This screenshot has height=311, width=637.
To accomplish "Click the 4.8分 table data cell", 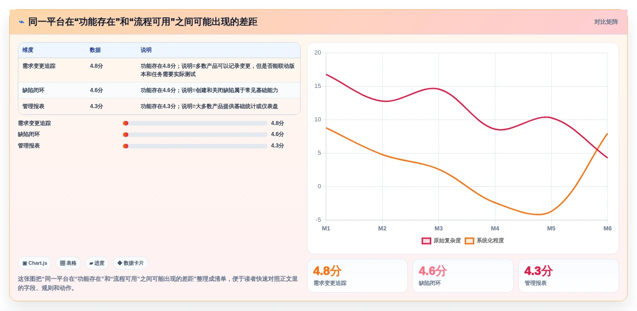I will point(97,66).
